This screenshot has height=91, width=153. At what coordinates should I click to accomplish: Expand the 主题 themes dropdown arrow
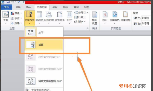click(6, 23)
